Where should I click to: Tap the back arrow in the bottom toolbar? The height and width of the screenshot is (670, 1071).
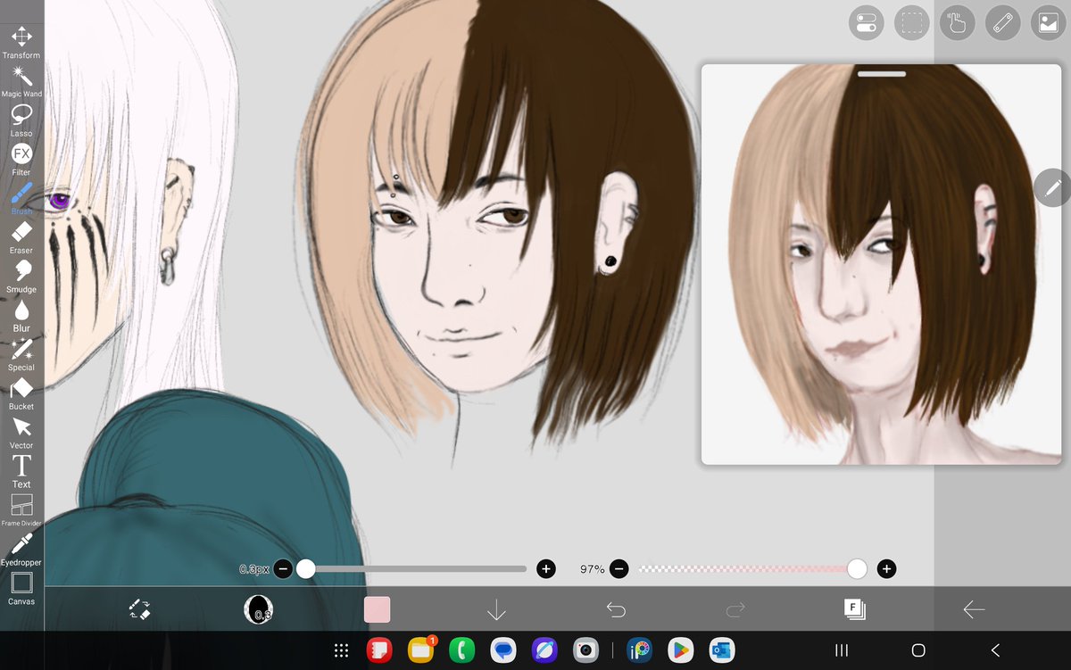click(974, 609)
